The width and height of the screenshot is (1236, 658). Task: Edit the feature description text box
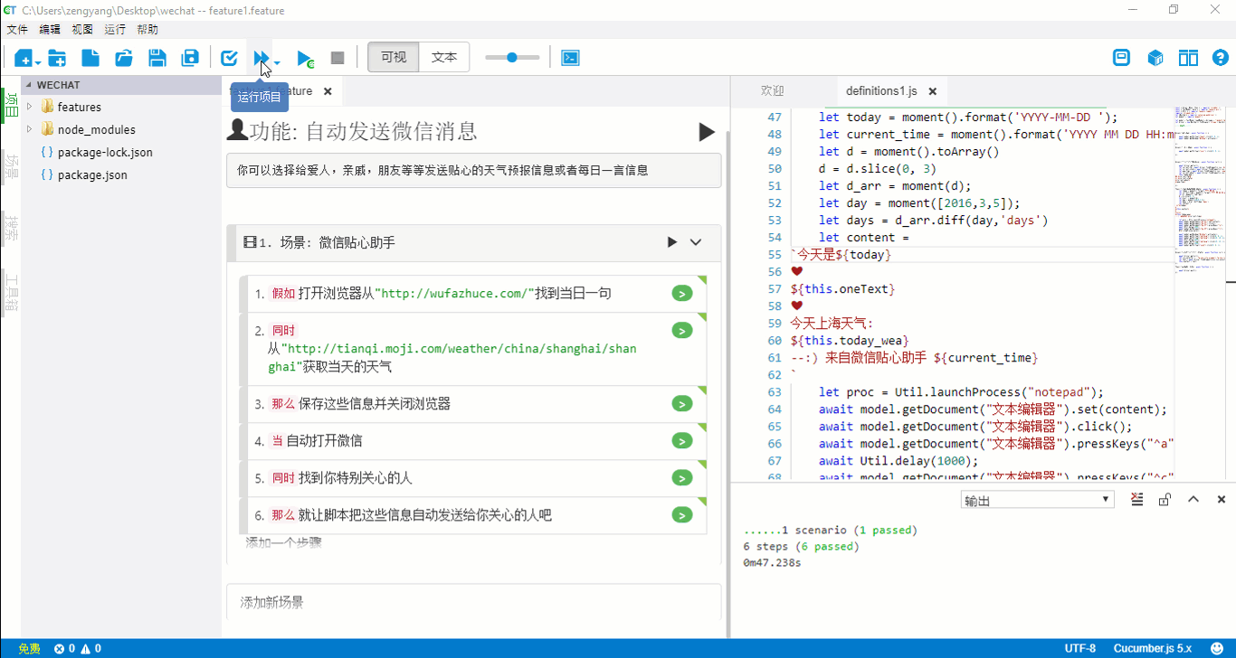473,170
